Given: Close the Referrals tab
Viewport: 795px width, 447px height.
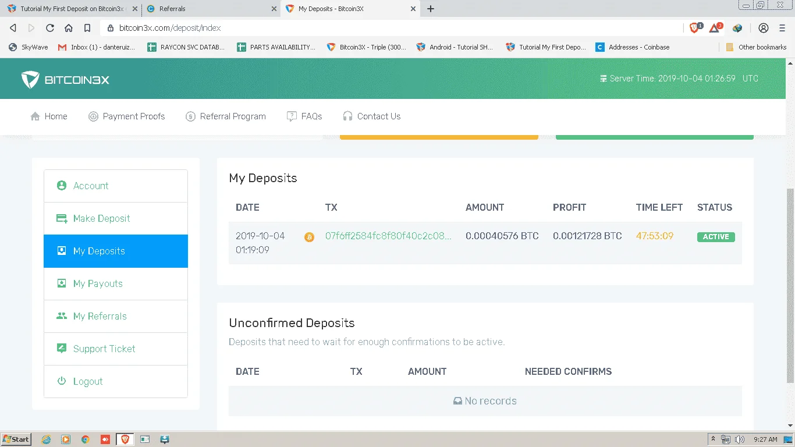Looking at the screenshot, I should pyautogui.click(x=275, y=9).
